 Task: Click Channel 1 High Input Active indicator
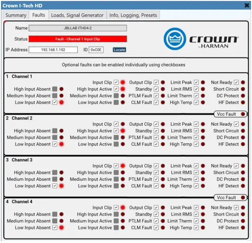123,89
